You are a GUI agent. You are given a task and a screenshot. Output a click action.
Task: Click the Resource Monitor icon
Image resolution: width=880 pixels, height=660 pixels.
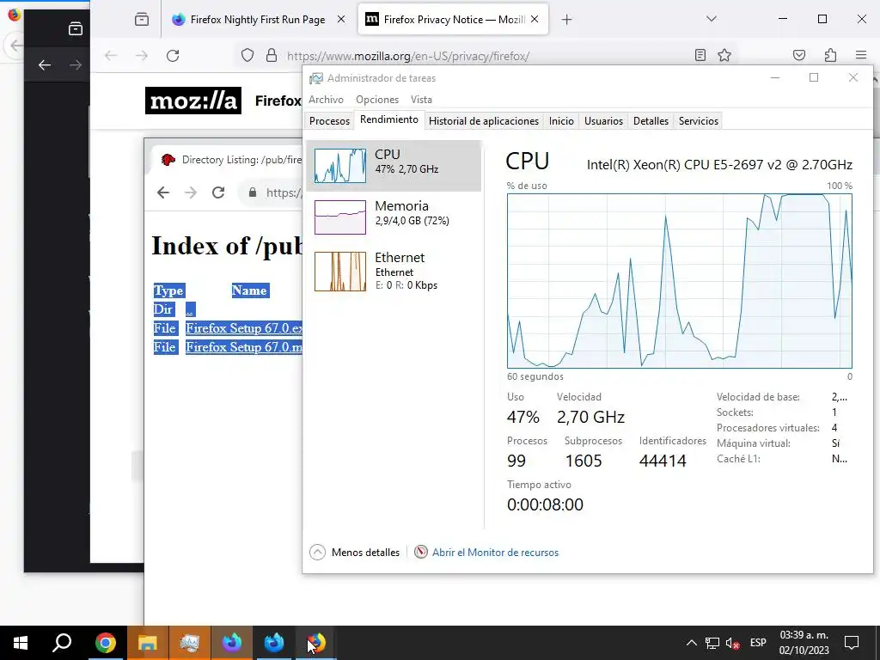[421, 553]
